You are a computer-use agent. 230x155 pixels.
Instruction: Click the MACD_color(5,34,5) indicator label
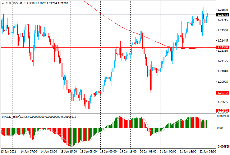click(16, 117)
